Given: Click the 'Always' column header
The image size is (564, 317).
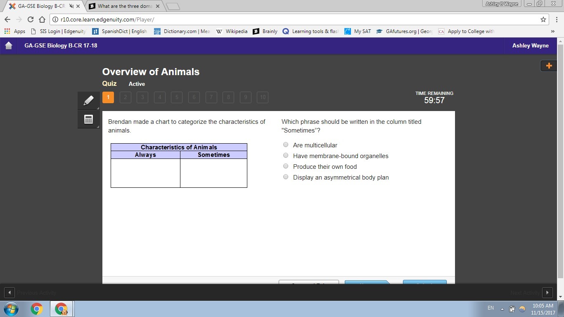Looking at the screenshot, I should click(145, 155).
